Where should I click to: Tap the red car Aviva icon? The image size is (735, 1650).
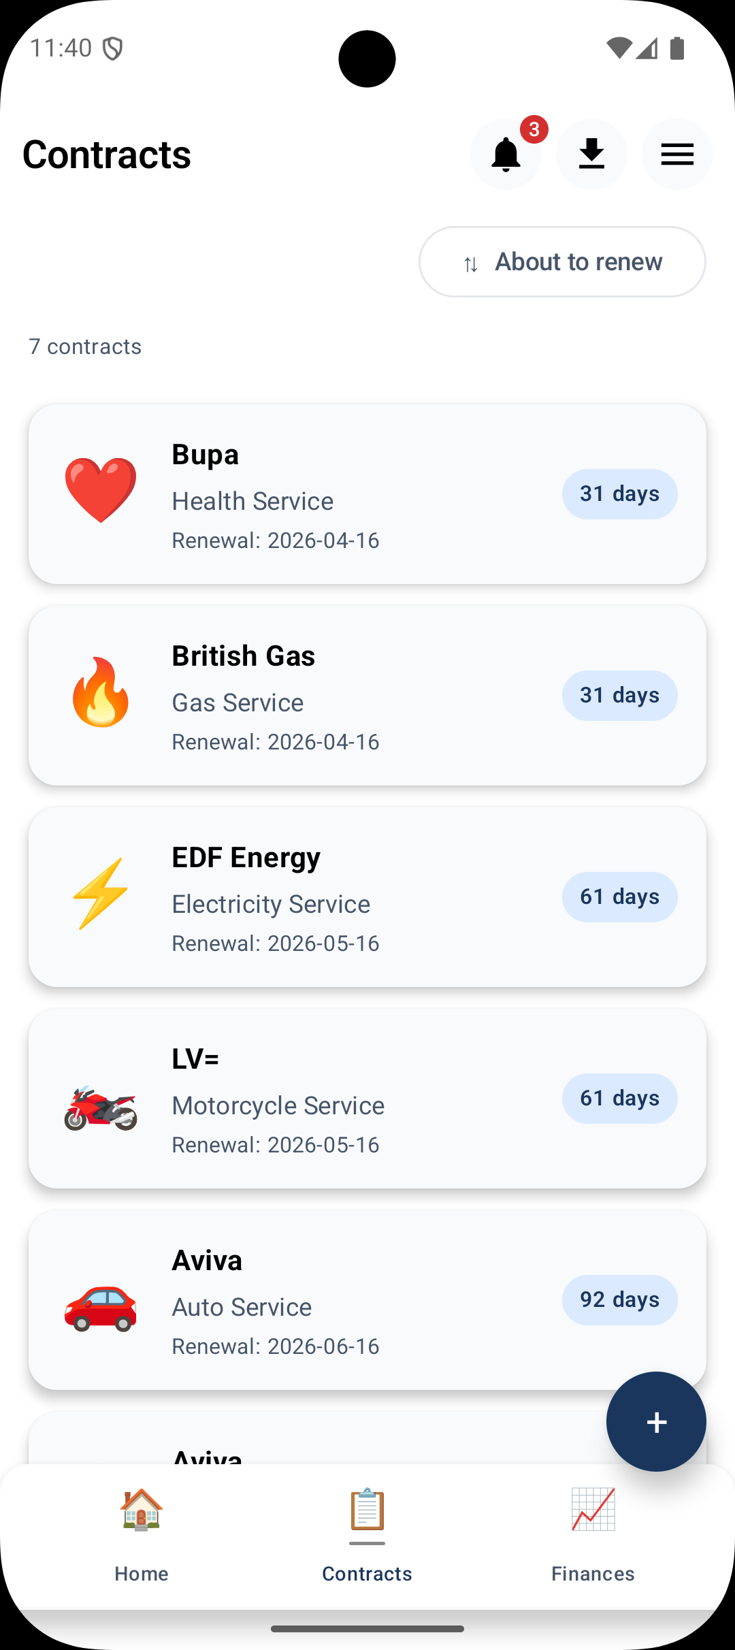coord(101,1307)
